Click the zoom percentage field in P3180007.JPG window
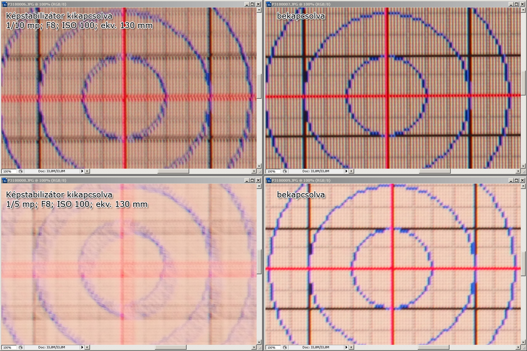Viewport: 527px width, 351px height. click(x=273, y=171)
